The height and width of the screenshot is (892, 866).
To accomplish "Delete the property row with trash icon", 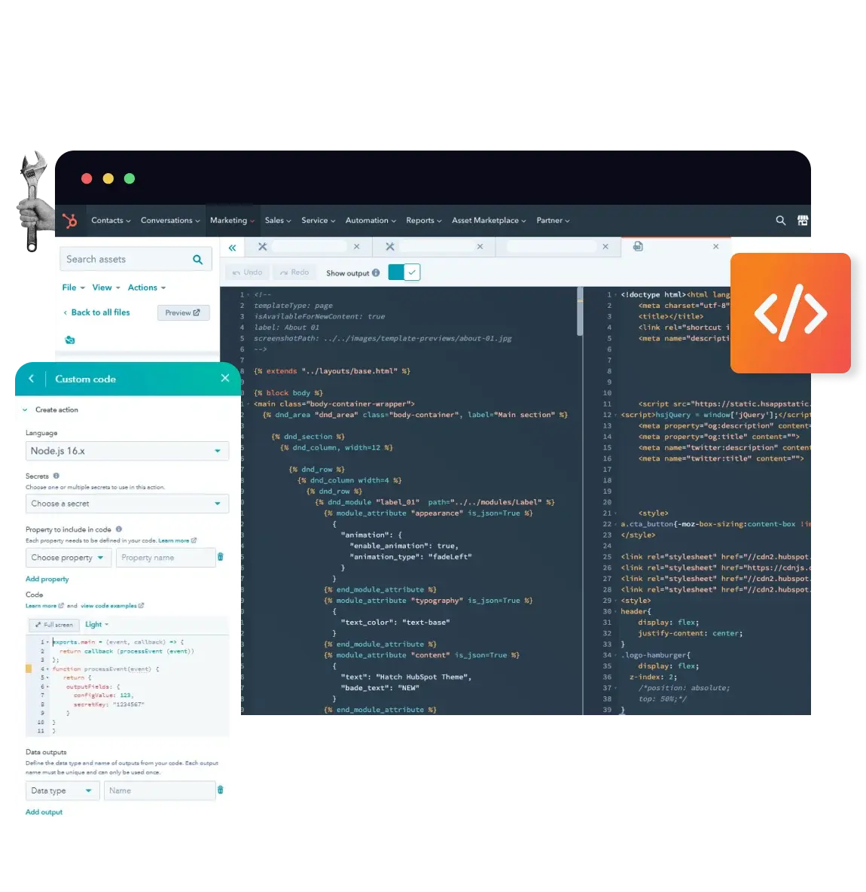I will pos(220,557).
